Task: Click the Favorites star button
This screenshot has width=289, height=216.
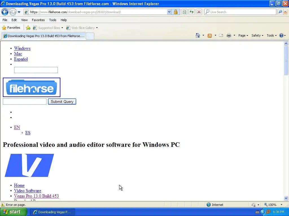Action: [x=11, y=28]
